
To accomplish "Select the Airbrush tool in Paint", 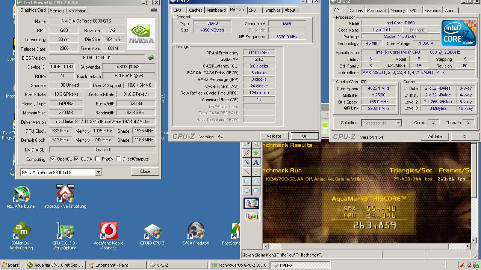I will point(247,162).
